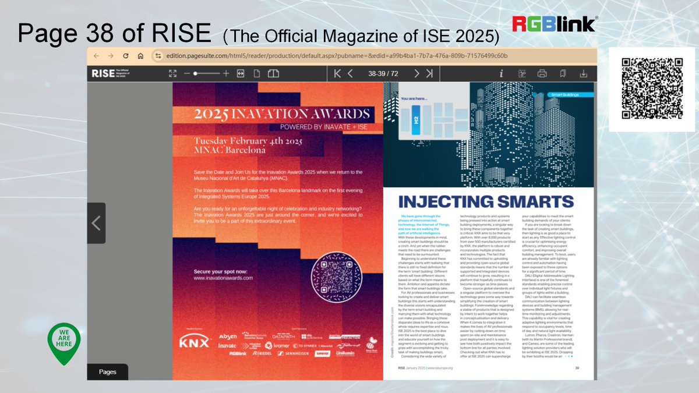The height and width of the screenshot is (393, 699).
Task: Click the RISE magazine logo
Action: coord(110,73)
